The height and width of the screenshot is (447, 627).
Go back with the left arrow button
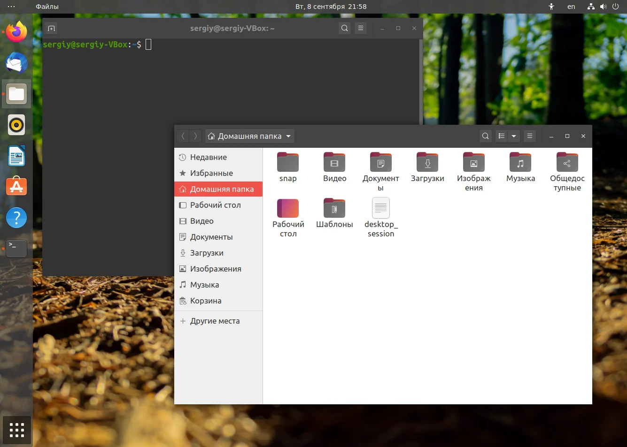point(183,136)
